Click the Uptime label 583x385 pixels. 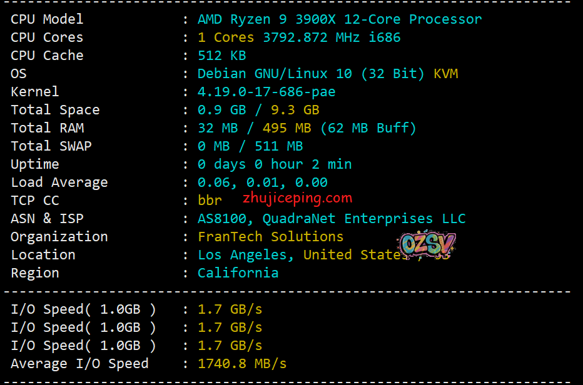pos(34,164)
